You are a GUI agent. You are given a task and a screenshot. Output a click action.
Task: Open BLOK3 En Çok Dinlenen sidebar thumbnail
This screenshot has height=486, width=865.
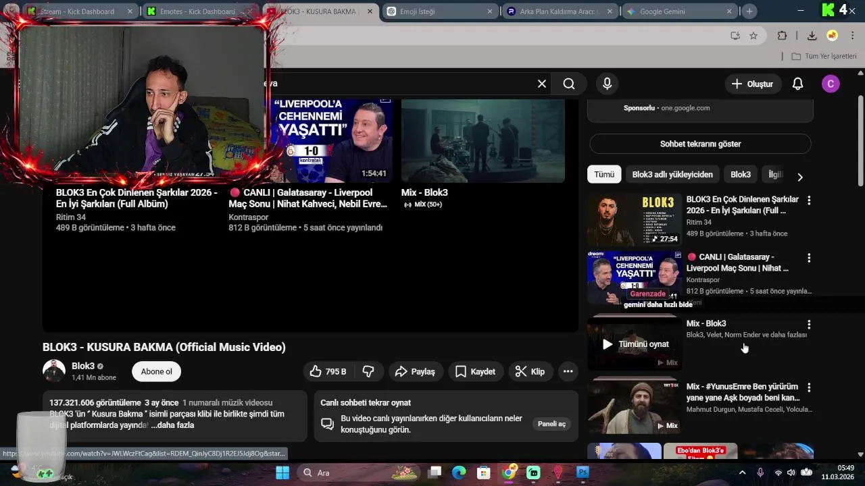634,219
